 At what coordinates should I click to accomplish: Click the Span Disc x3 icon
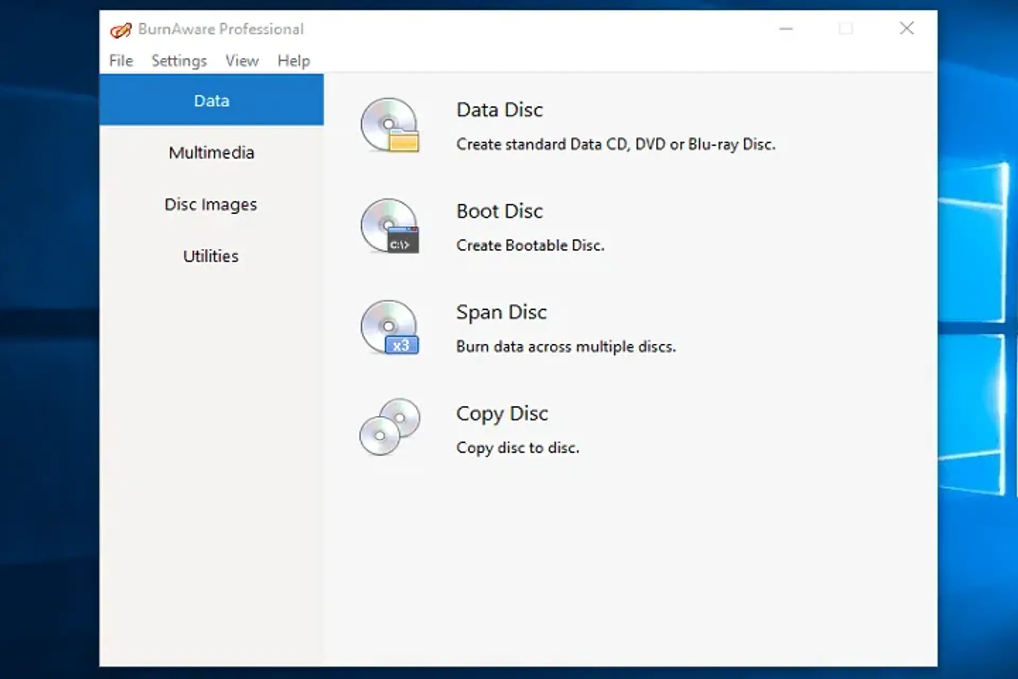(390, 327)
